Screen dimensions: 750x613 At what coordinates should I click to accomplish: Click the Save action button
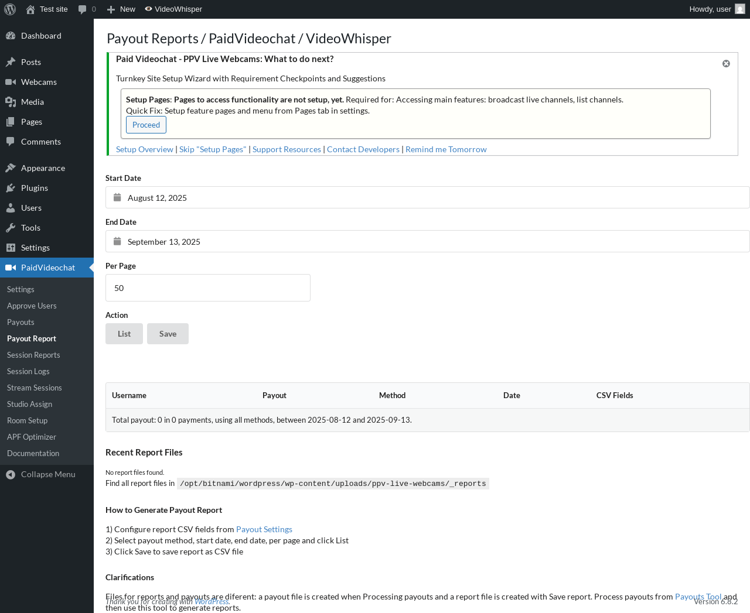168,334
